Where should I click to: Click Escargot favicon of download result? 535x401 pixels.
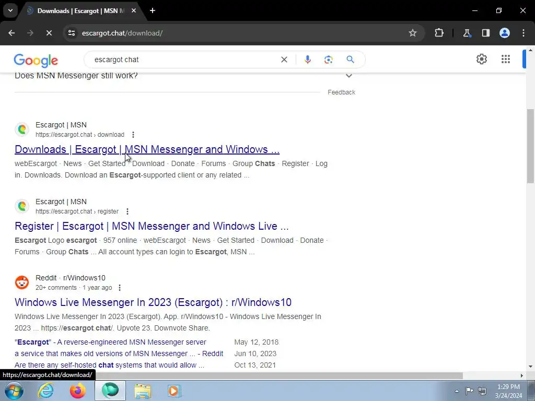pyautogui.click(x=22, y=129)
